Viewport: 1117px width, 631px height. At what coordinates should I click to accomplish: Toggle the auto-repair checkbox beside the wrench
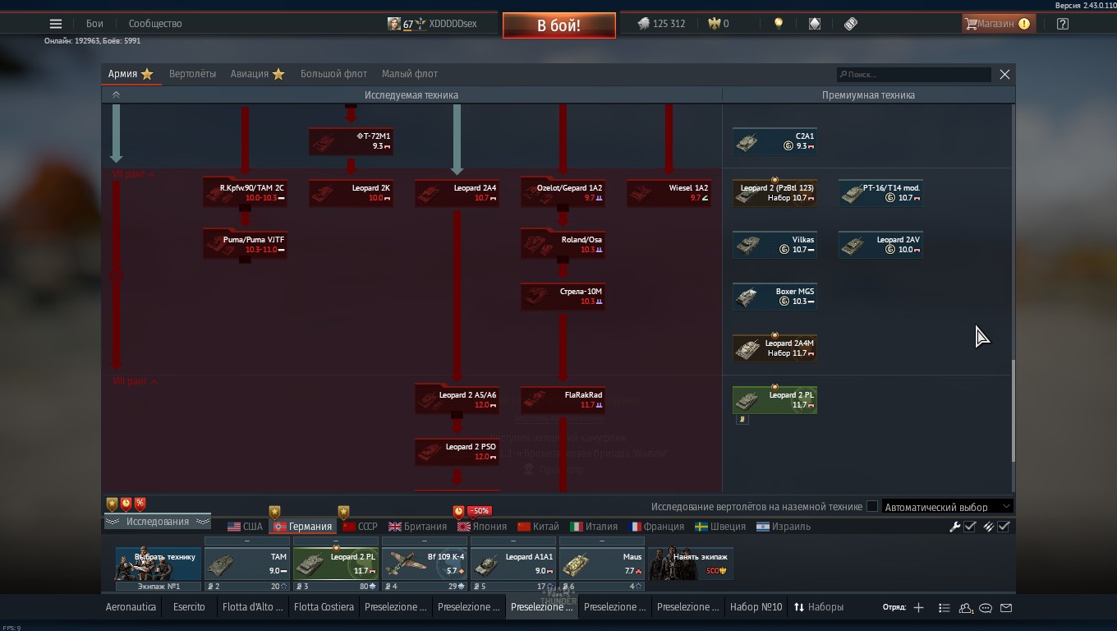(x=970, y=527)
